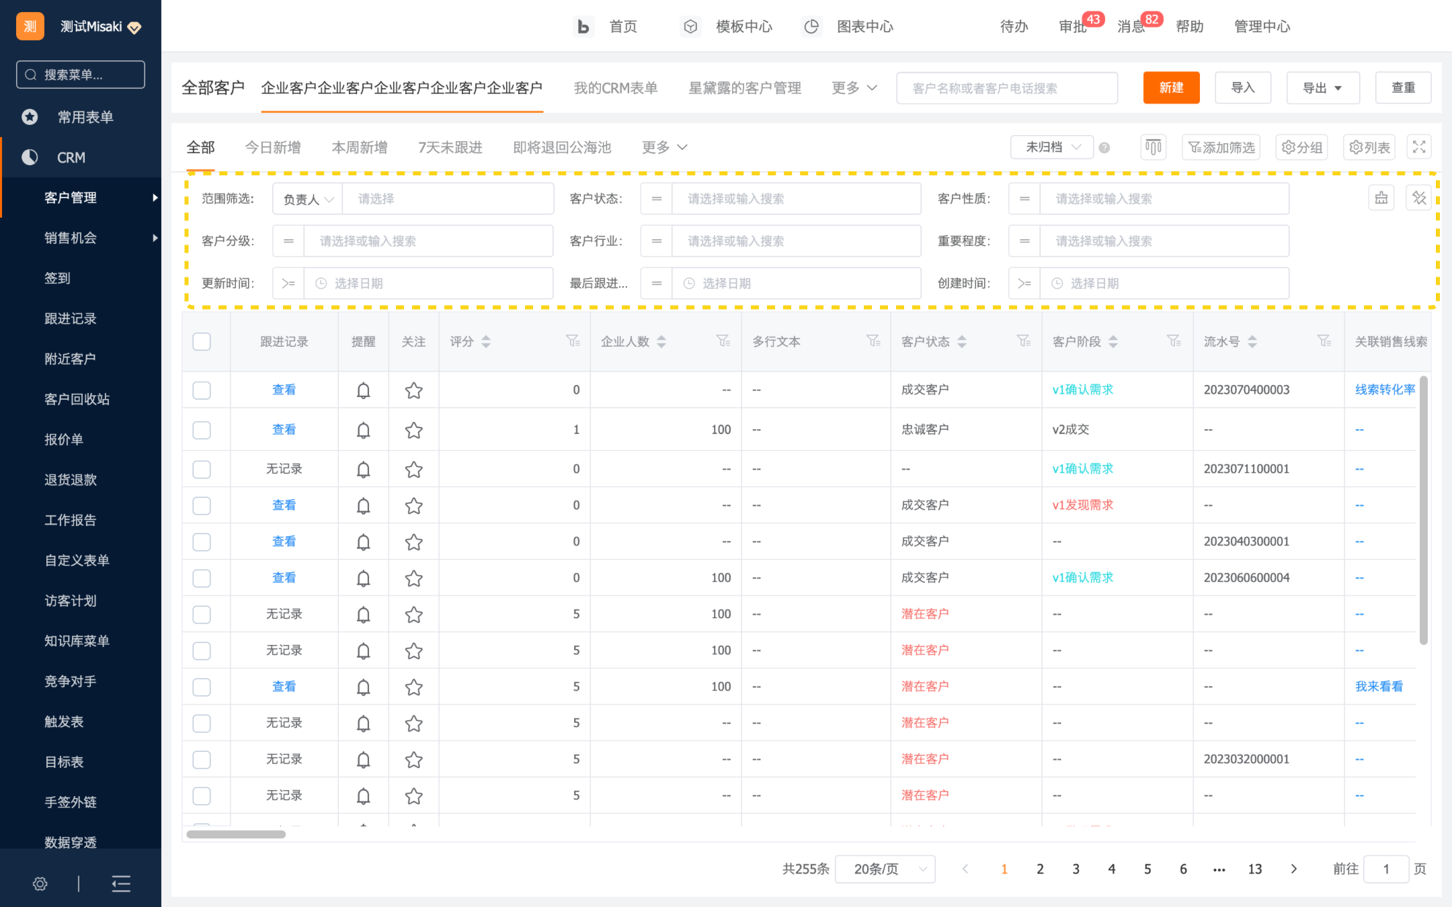Expand the 客户管理 submenu arrow
1452x907 pixels.
[x=155, y=198]
